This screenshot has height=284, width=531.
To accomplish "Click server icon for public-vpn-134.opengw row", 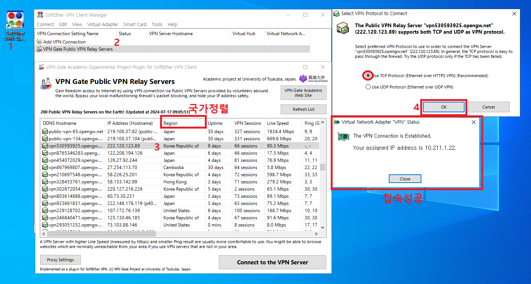I will [45, 139].
